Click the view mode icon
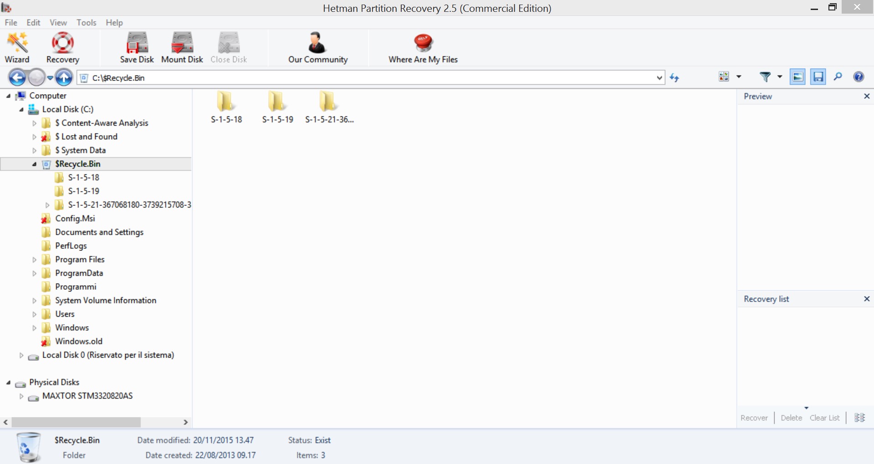This screenshot has height=464, width=874. pyautogui.click(x=724, y=77)
